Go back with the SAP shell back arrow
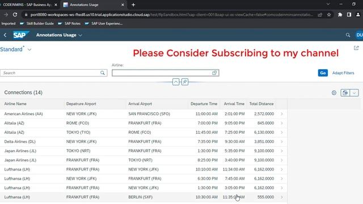This screenshot has width=363, height=204. coord(5,35)
